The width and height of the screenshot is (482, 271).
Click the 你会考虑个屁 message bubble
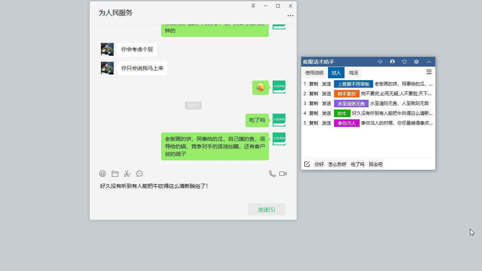pyautogui.click(x=137, y=49)
